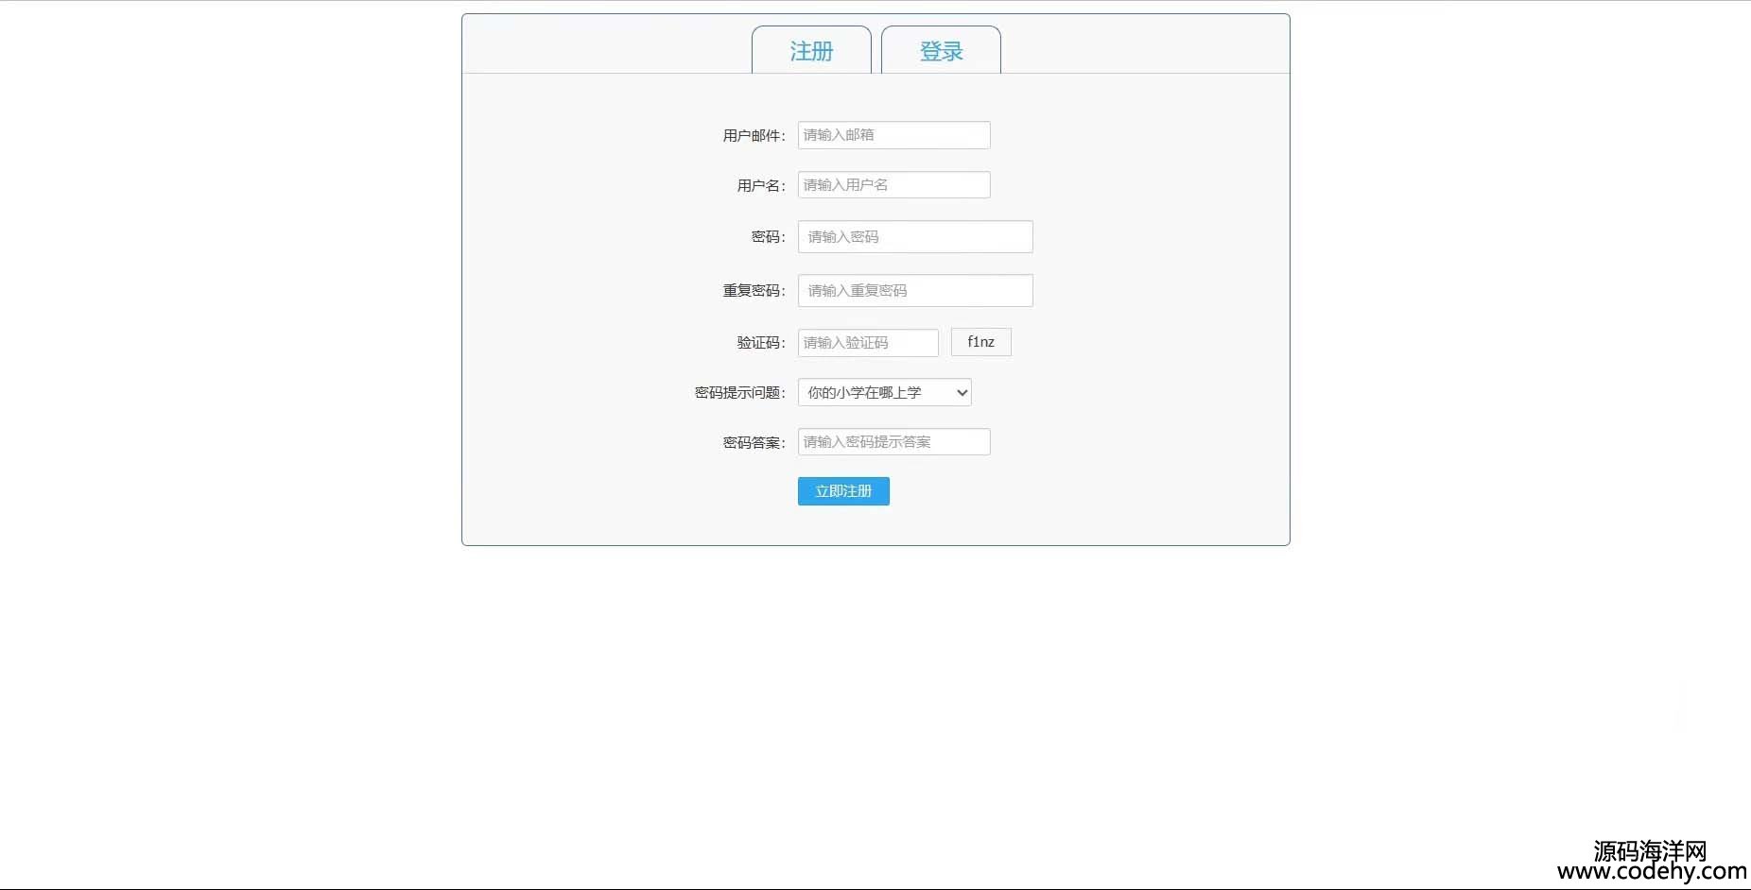Click the 用户邮件 field label
1751x890 pixels.
(754, 136)
